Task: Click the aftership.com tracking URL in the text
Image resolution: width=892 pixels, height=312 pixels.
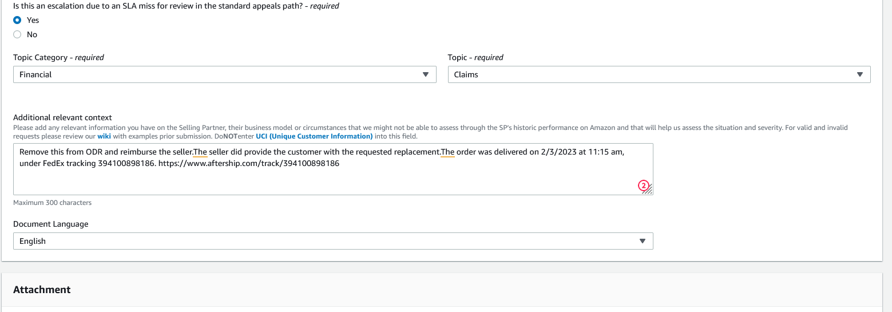Action: tap(249, 164)
